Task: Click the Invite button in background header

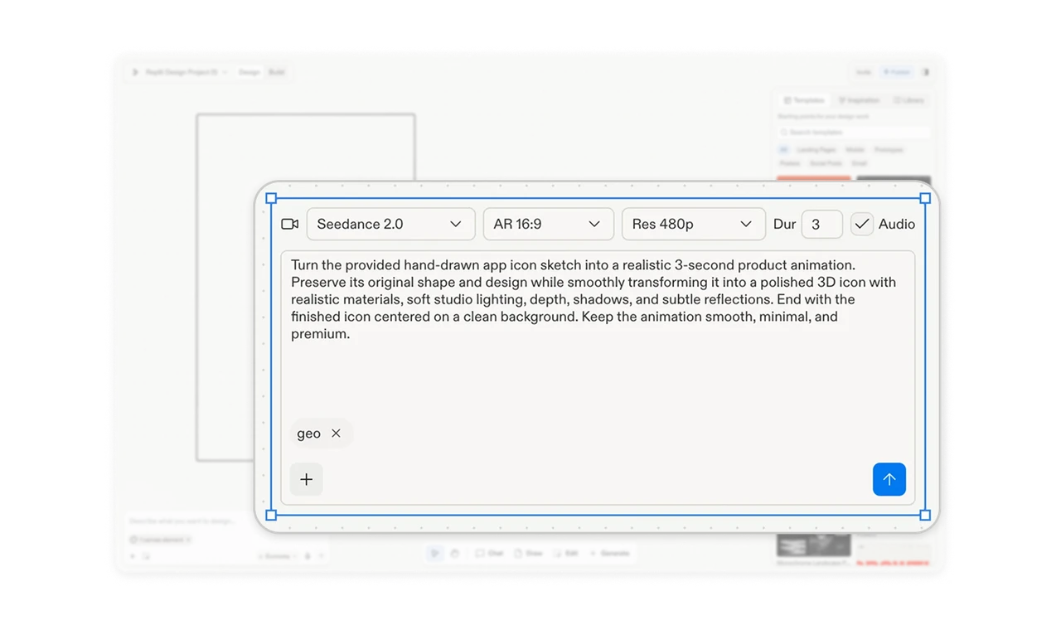Action: pos(863,72)
